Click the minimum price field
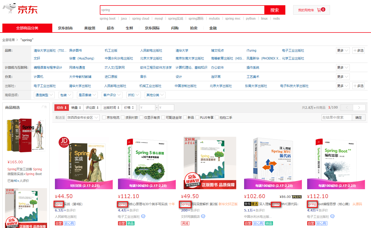The width and height of the screenshot is (371, 228). [x=147, y=107]
